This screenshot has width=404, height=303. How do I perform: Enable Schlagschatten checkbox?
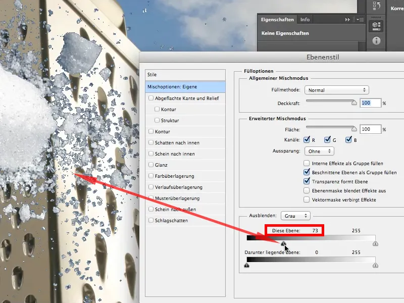point(151,220)
